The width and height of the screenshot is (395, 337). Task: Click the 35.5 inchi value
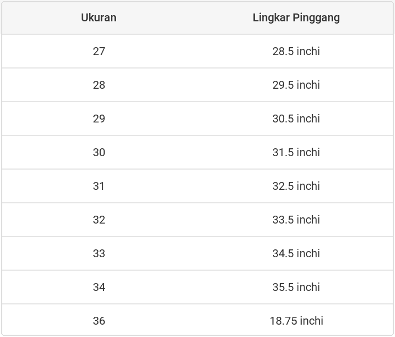tap(296, 287)
